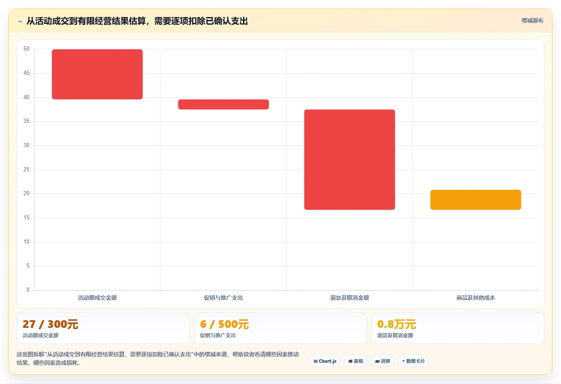Click the red 活动期成交金额 waterfall bar

[97, 74]
